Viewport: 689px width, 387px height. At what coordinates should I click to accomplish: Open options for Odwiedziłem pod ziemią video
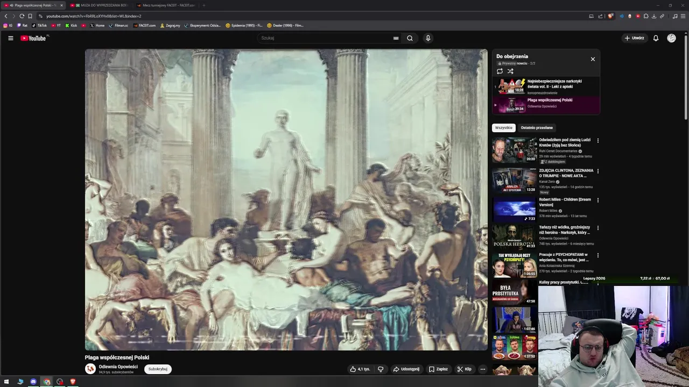(x=597, y=141)
